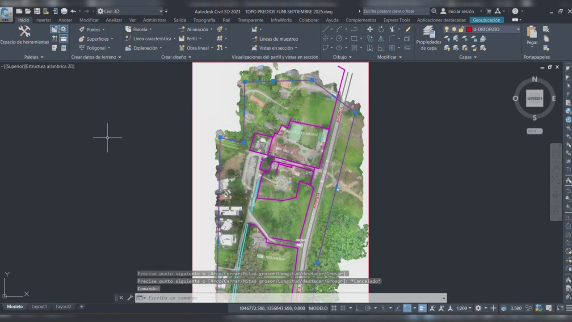The width and height of the screenshot is (572, 322).
Task: Toggle drawing grid display in status bar
Action: (335, 308)
